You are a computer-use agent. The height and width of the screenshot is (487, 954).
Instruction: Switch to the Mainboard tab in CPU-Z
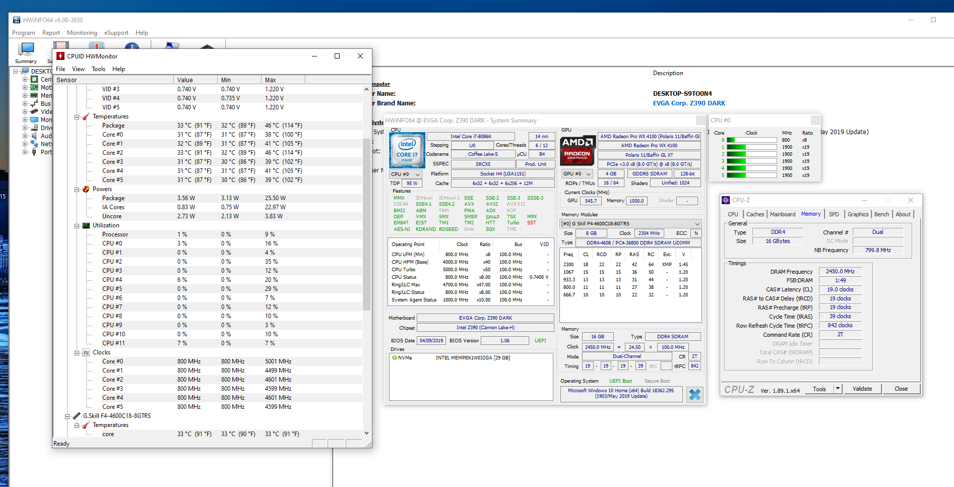(783, 214)
